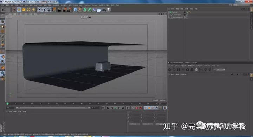Play the animation forward
Screen dimensions: 253x137
(115, 108)
